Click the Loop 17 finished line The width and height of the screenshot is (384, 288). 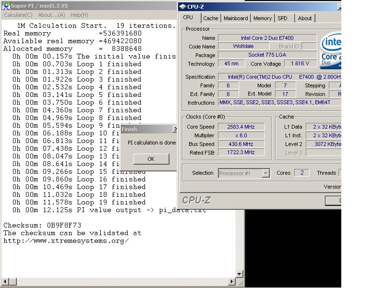79,187
